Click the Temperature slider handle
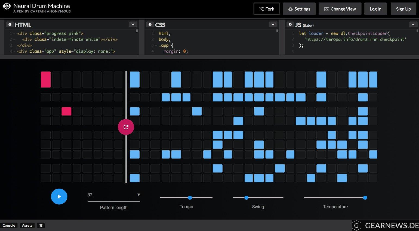Image resolution: width=419 pixels, height=231 pixels. click(x=365, y=198)
